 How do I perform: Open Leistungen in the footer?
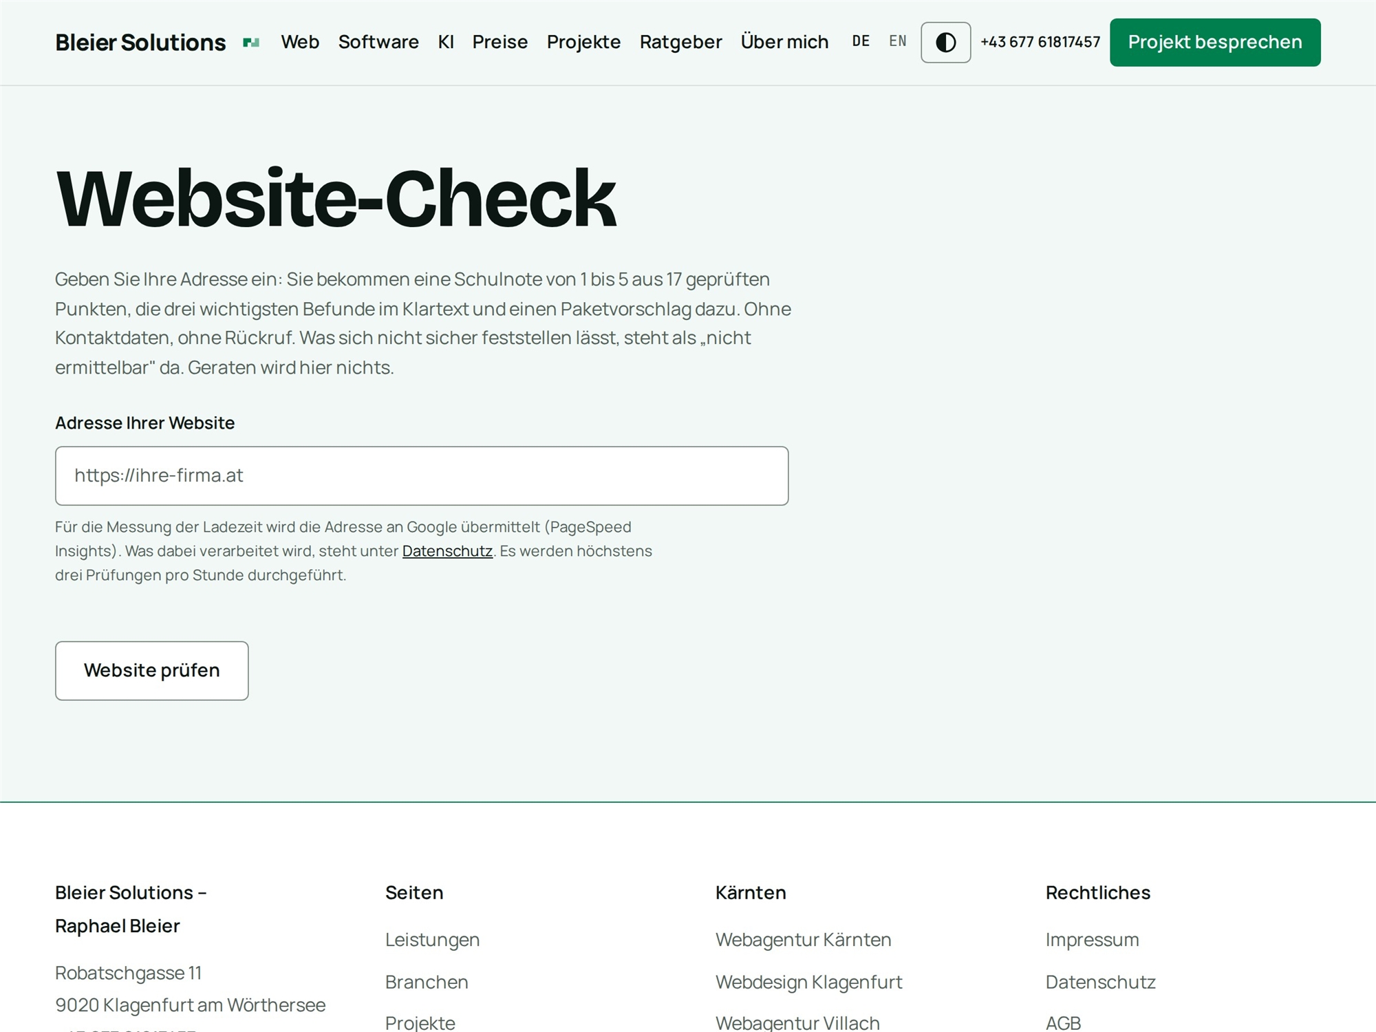pos(433,940)
